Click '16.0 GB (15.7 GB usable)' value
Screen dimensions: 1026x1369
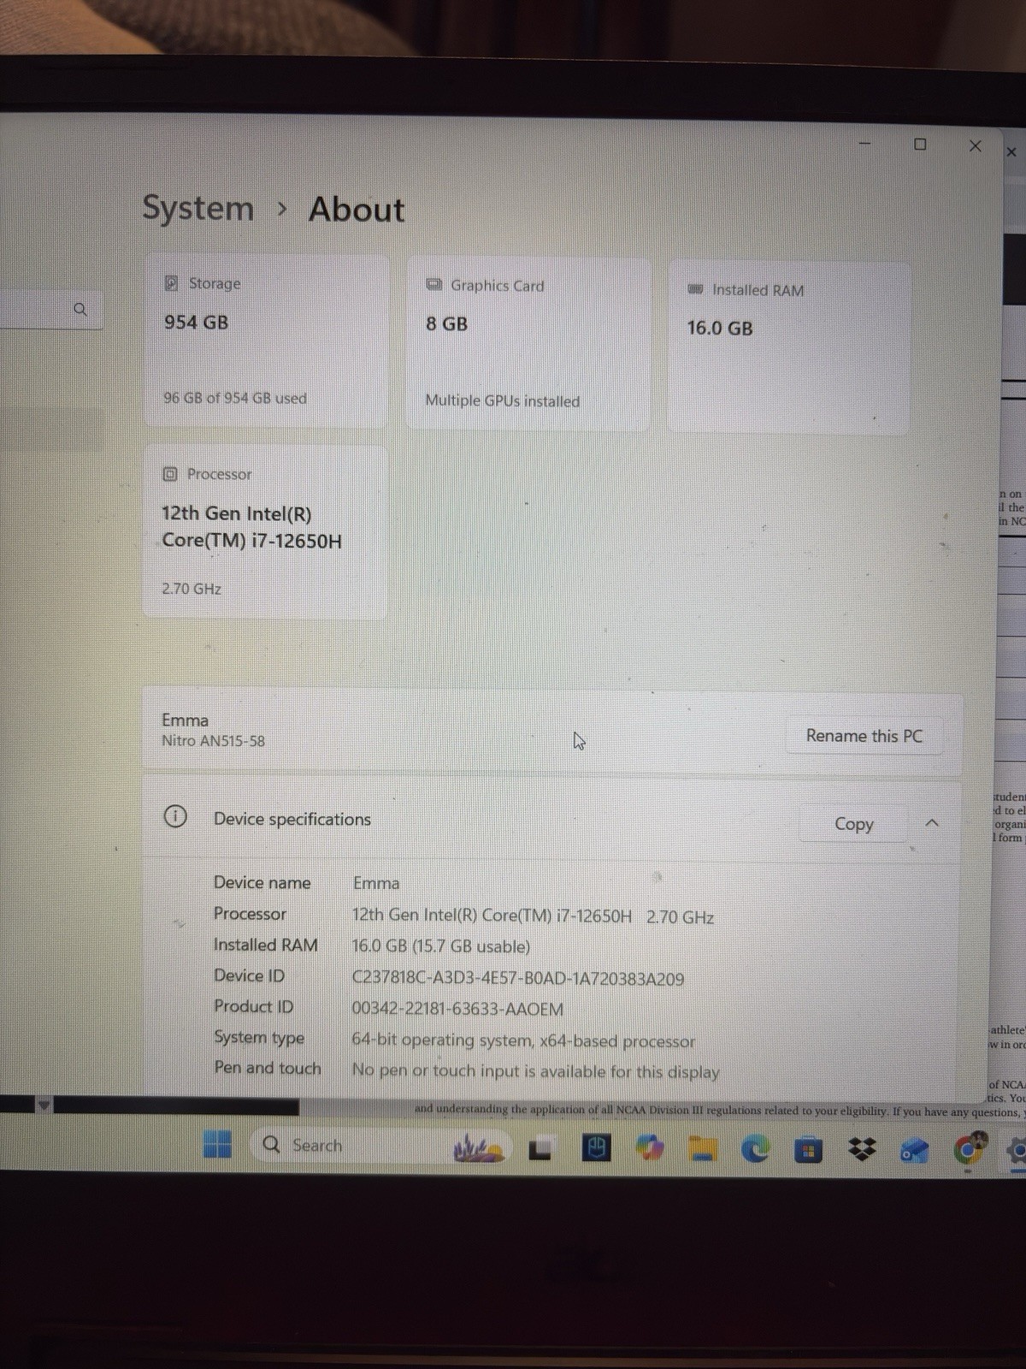(x=441, y=946)
